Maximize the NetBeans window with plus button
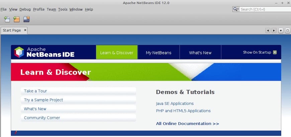The image size is (291, 137). [282, 3]
